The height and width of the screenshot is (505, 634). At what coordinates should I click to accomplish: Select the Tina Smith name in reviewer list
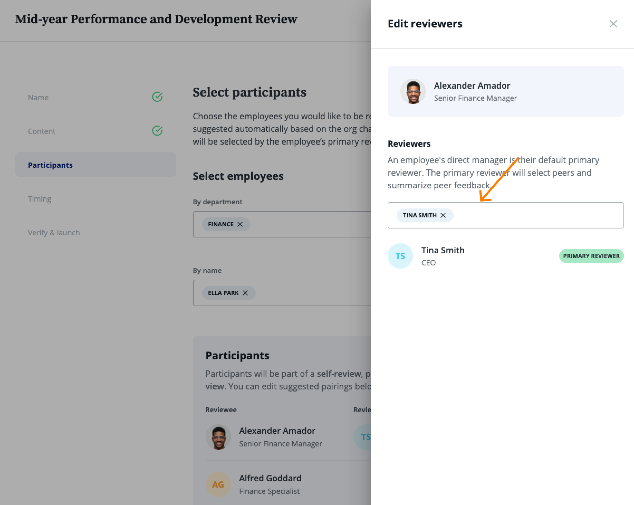[x=443, y=250]
